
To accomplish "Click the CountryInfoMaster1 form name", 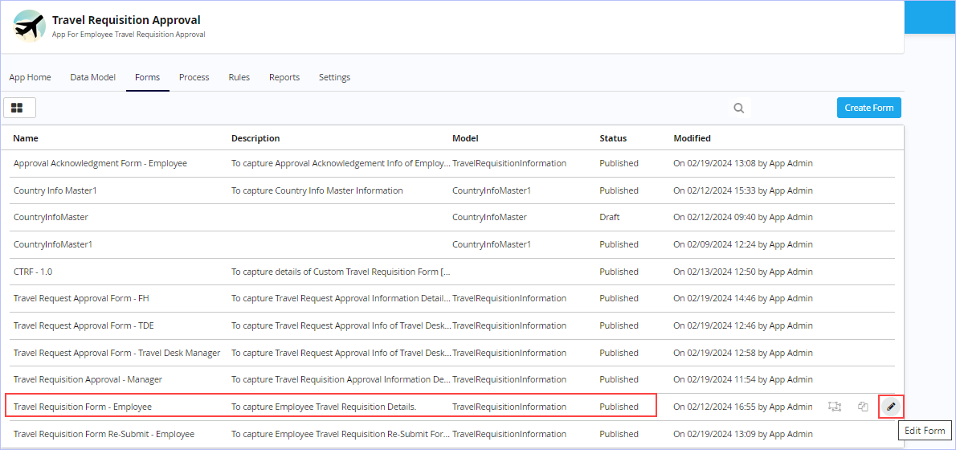I will pos(53,244).
